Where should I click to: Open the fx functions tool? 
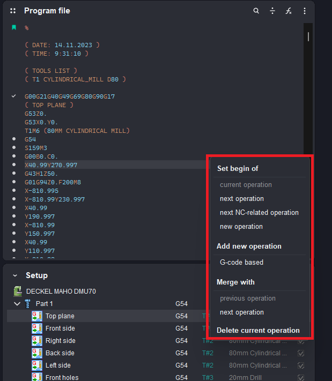[x=289, y=11]
